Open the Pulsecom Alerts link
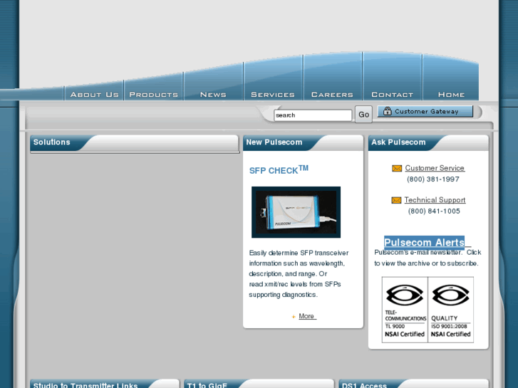Viewport: 518px width, 388px height. (424, 242)
